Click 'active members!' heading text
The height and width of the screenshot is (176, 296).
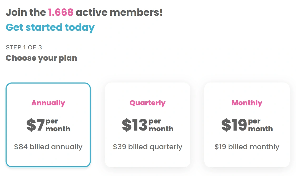coord(119,12)
